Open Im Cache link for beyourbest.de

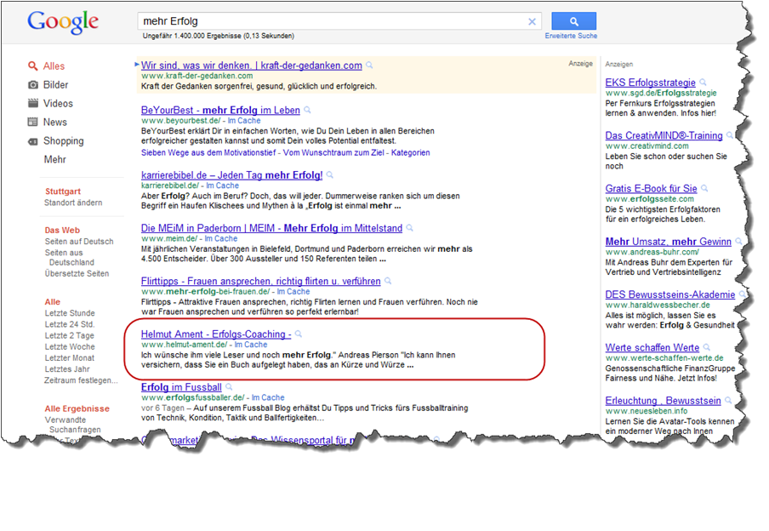[244, 121]
